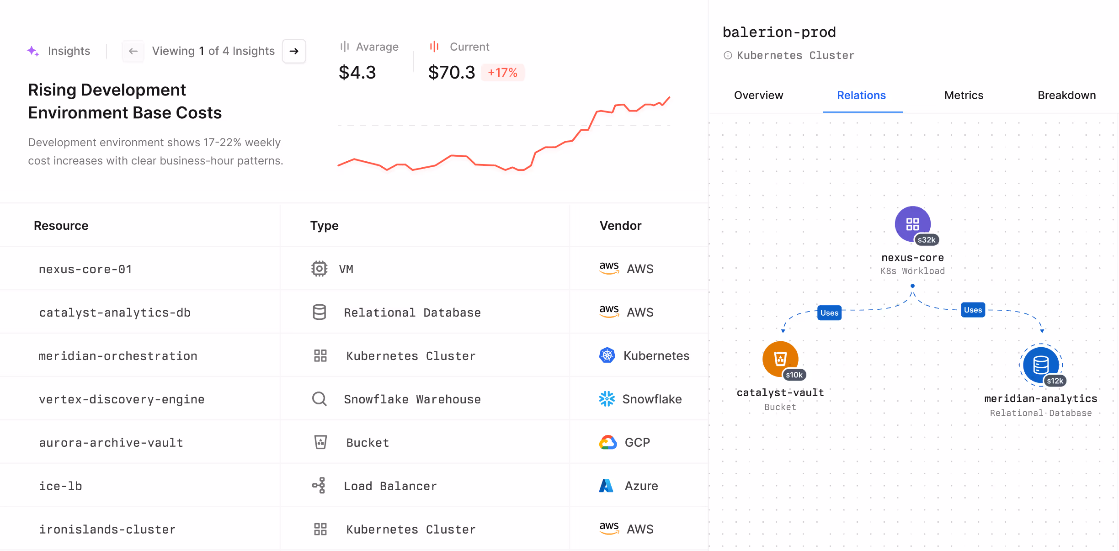Image resolution: width=1119 pixels, height=551 pixels.
Task: Click the Relational Database type text
Action: coord(412,313)
